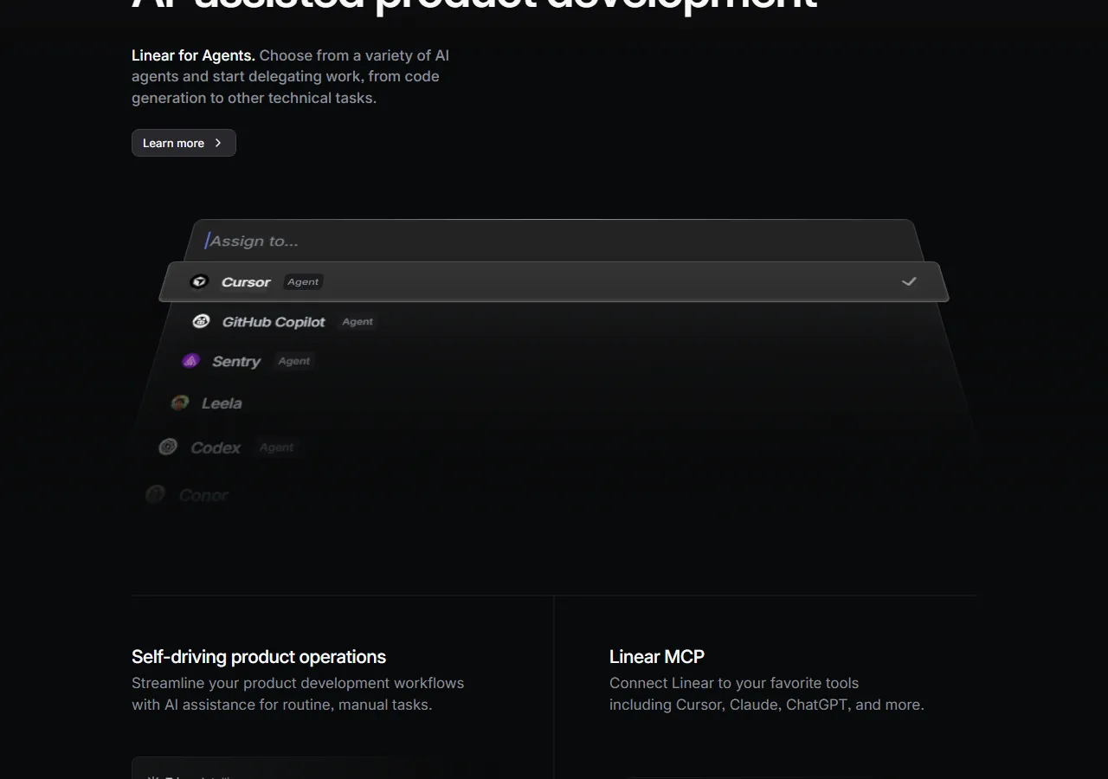Toggle Cursor's selected checkmark off
Viewport: 1108px width, 779px height.
(x=909, y=281)
